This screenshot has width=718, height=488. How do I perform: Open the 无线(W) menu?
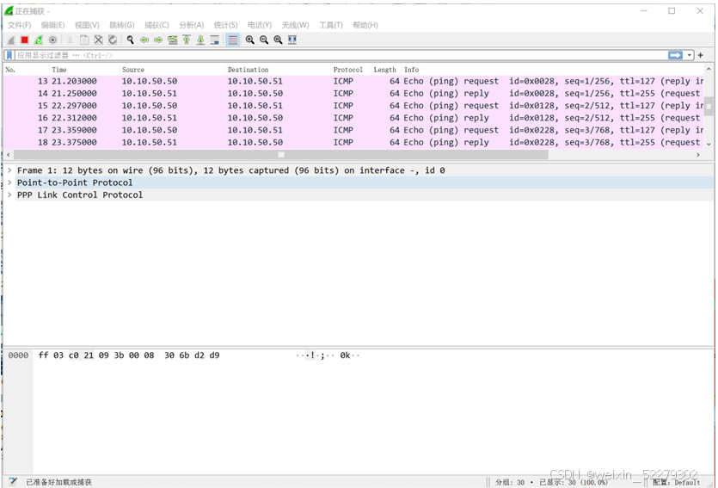(295, 25)
